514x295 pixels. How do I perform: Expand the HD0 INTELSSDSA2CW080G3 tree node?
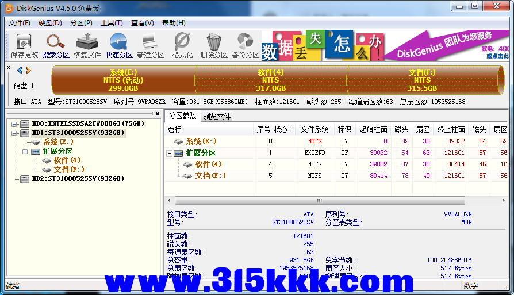[14, 124]
